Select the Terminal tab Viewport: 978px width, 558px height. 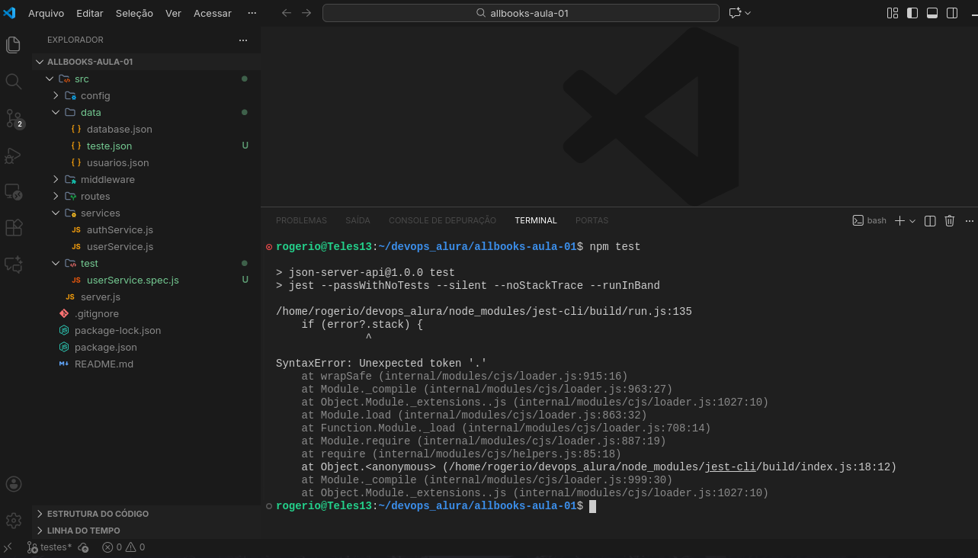click(536, 220)
